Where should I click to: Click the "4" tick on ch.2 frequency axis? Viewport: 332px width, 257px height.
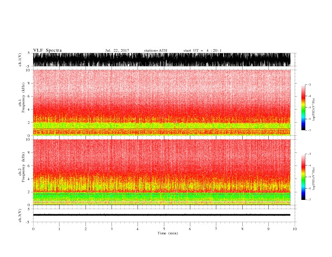(x=29, y=179)
